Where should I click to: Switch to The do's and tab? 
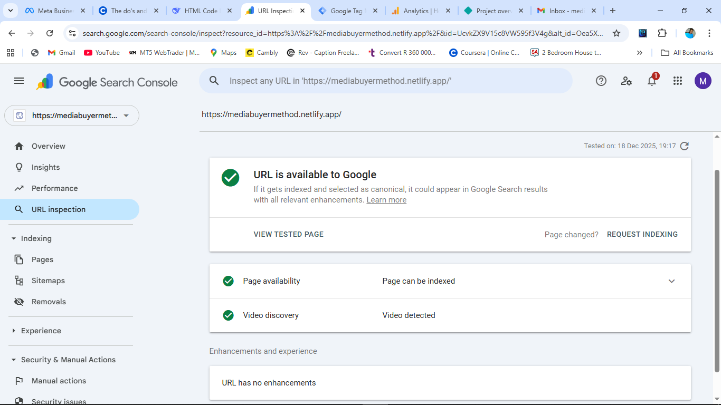[x=129, y=11]
